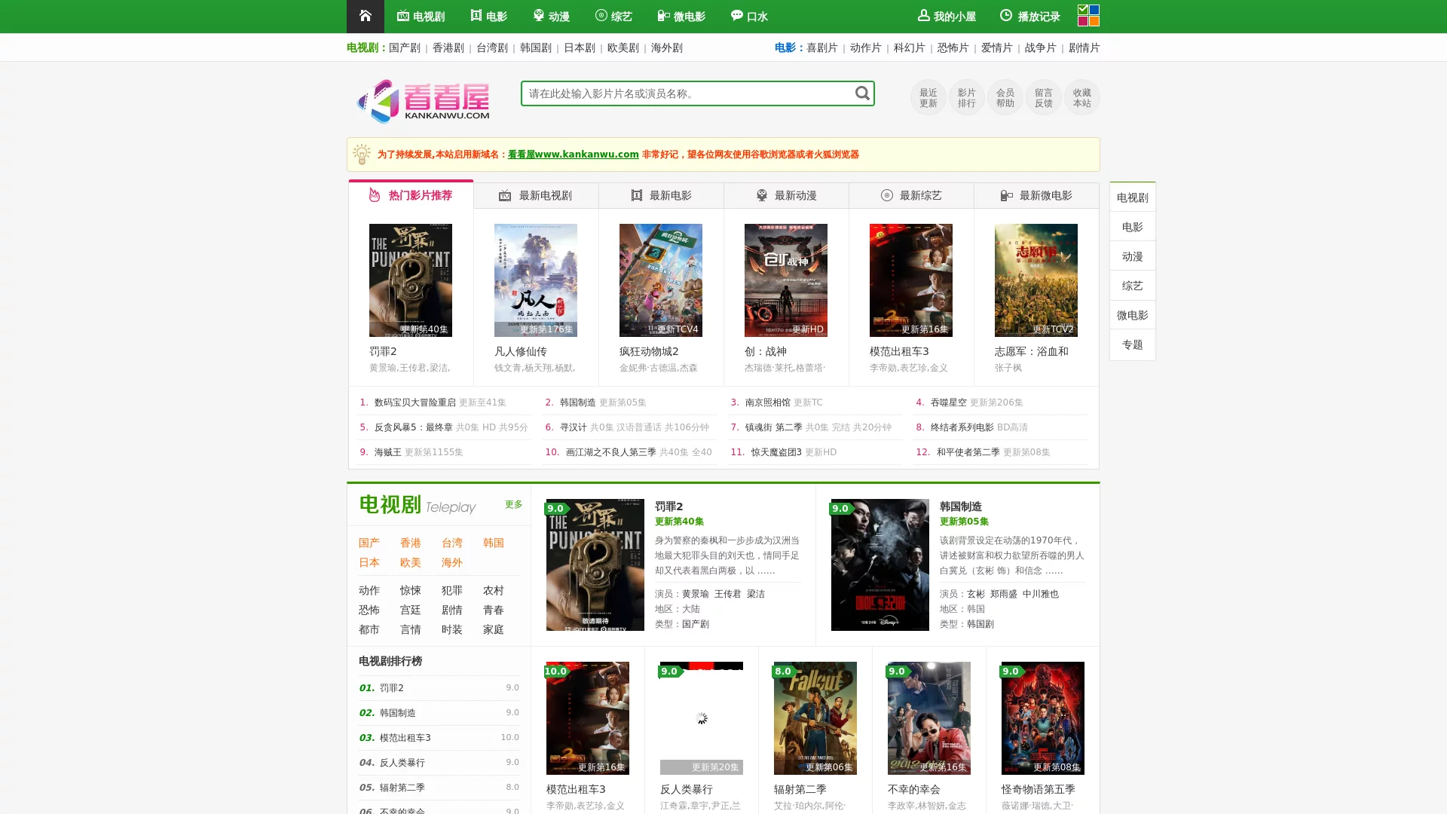Open 怪奇物语第五季 poster thumbnail
The image size is (1447, 814).
tap(1043, 718)
